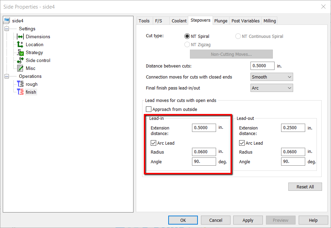
Task: Select the Side control icon
Action: pyautogui.click(x=20, y=60)
